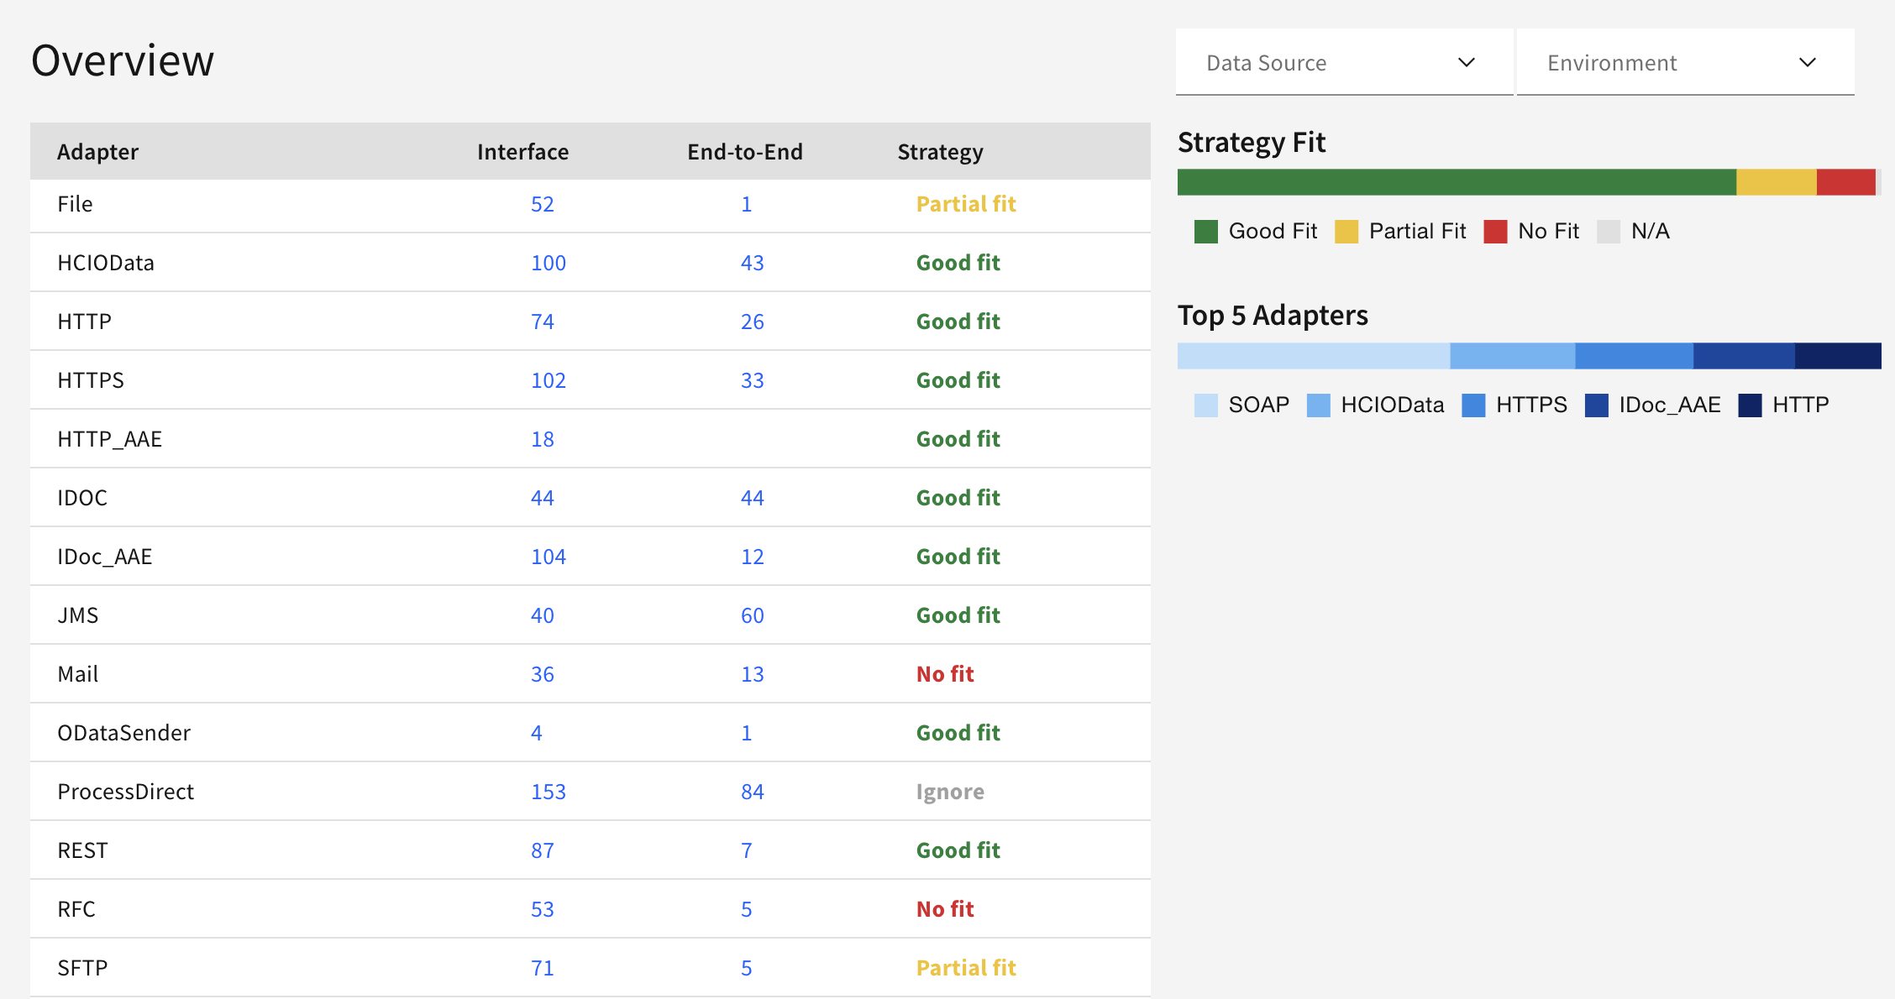The height and width of the screenshot is (999, 1895).
Task: Click ProcessDirect end-to-end value 84
Action: coord(753,792)
